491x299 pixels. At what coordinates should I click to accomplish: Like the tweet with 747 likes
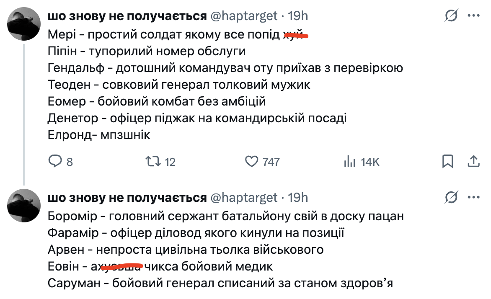[x=251, y=161]
